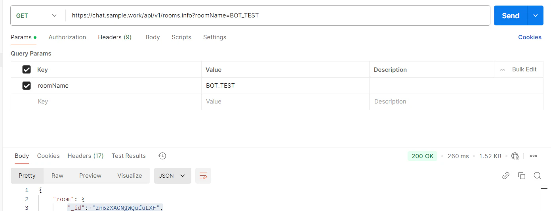Copy response body with the copy icon

click(x=522, y=176)
